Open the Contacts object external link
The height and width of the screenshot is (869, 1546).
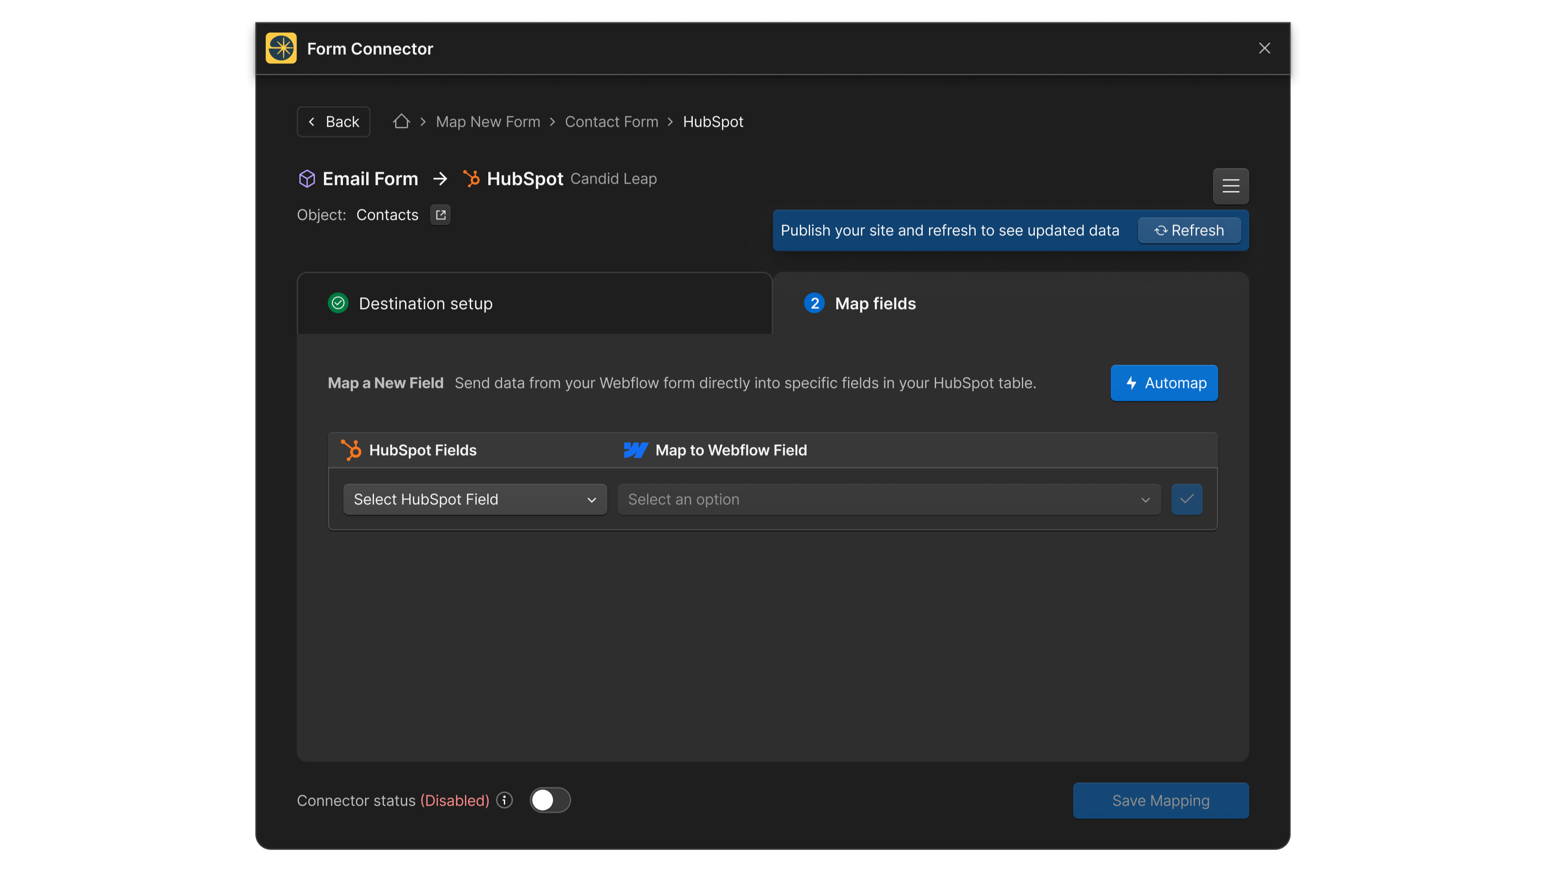point(440,215)
